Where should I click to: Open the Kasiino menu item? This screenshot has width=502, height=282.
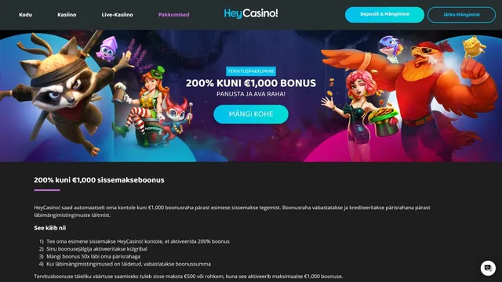pos(67,15)
